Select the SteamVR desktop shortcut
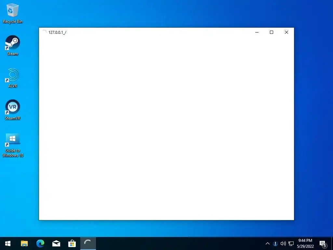The height and width of the screenshot is (250, 333). click(13, 110)
